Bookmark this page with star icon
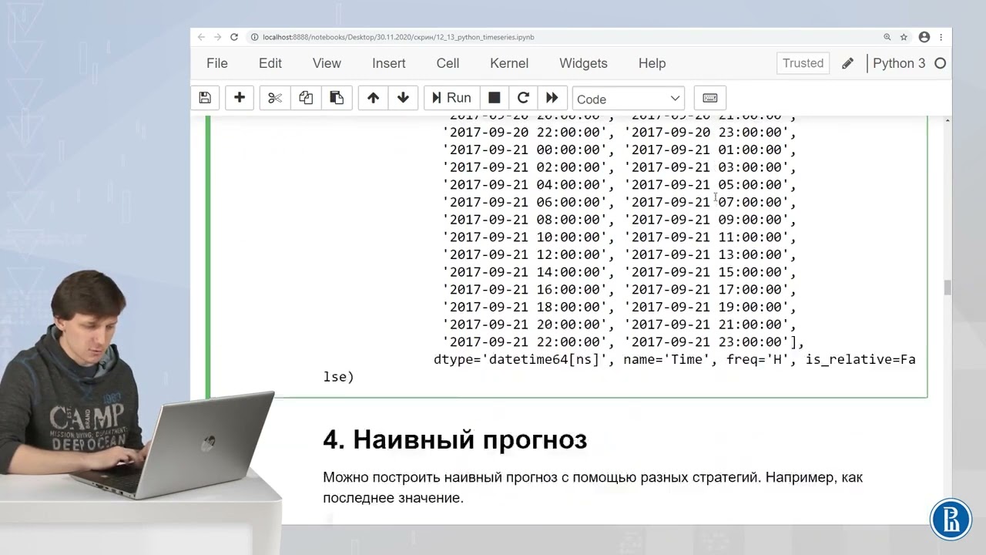Screen dimensions: 986x555 pos(904,37)
